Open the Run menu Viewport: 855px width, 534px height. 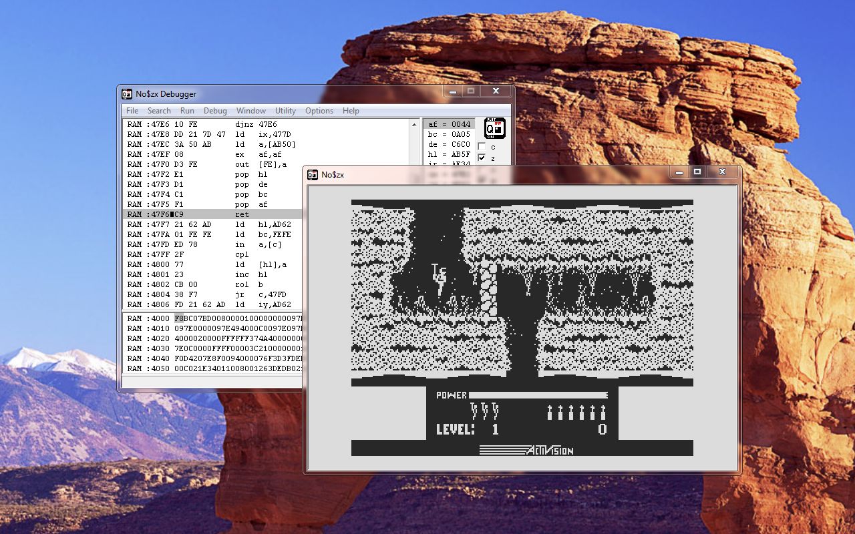[187, 111]
